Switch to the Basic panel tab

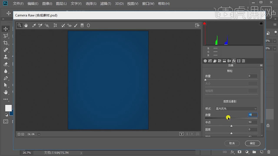(x=205, y=61)
